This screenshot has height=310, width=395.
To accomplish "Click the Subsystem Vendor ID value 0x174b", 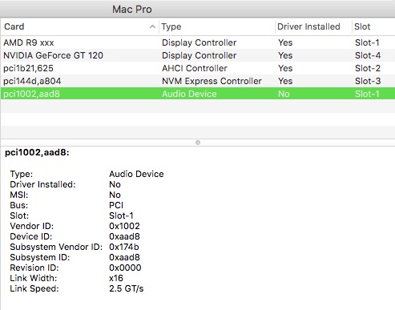I will coord(124,247).
